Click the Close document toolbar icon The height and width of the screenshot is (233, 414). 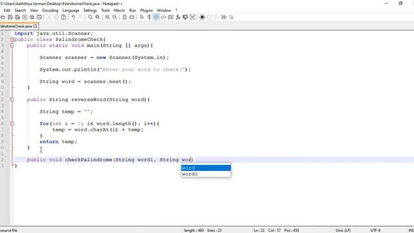point(25,17)
